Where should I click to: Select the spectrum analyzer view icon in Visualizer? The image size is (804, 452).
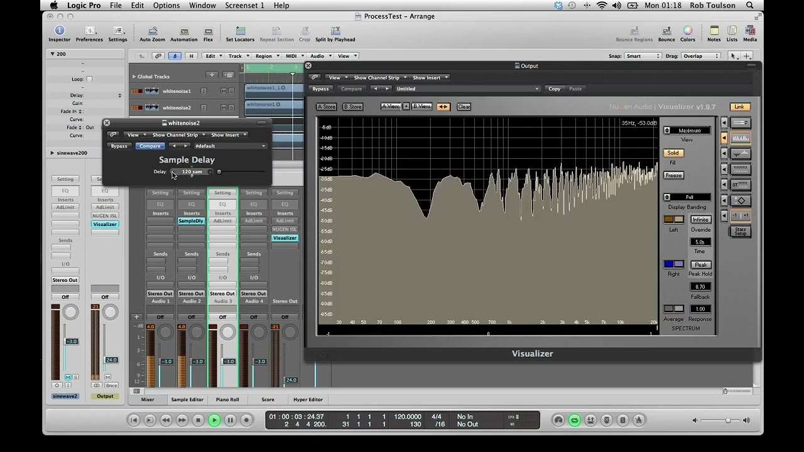[741, 138]
